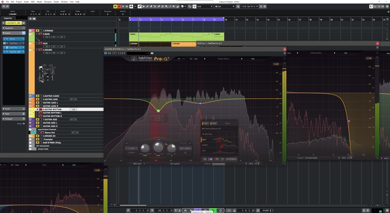Click the GAIN knob
Image resolution: width=390 pixels, height=213 pixels.
pyautogui.click(x=158, y=147)
